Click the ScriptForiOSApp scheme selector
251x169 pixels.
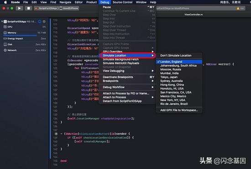[x=46, y=8]
